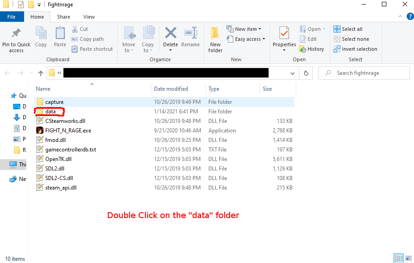This screenshot has height=263, width=414.
Task: Open recent locations dropdown arrow
Action: pyautogui.click(x=31, y=73)
